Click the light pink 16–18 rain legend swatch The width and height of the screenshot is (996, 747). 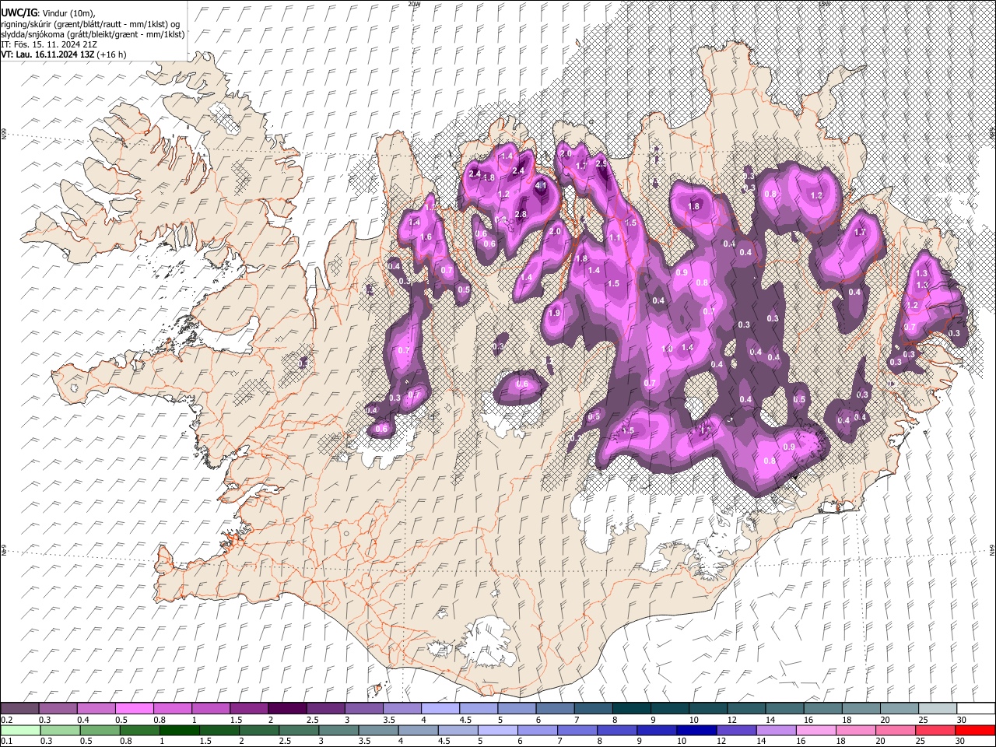(815, 730)
